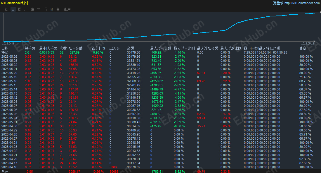Select the 2026.04.24 date row
The height and width of the screenshot is (173, 321).
9,143
